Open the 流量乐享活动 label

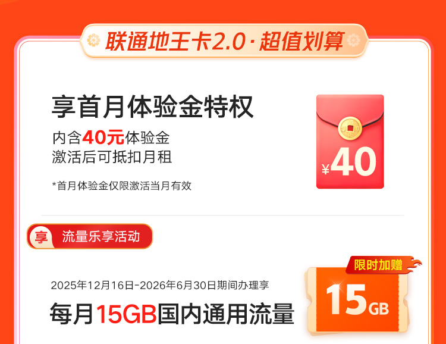pos(101,237)
